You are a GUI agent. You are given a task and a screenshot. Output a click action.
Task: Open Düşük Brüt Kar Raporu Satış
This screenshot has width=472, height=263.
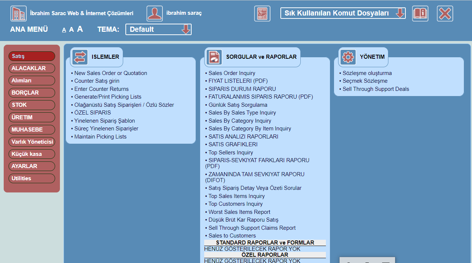click(x=243, y=220)
